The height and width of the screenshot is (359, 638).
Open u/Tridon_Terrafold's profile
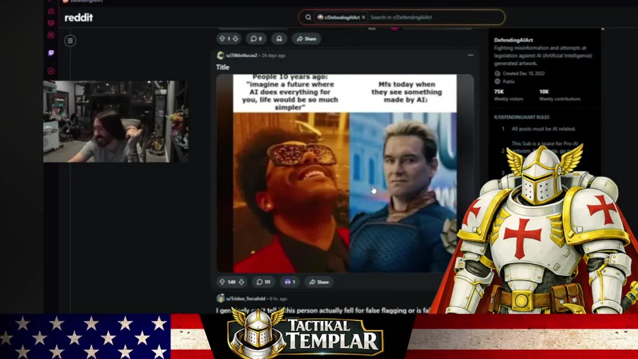[247, 299]
